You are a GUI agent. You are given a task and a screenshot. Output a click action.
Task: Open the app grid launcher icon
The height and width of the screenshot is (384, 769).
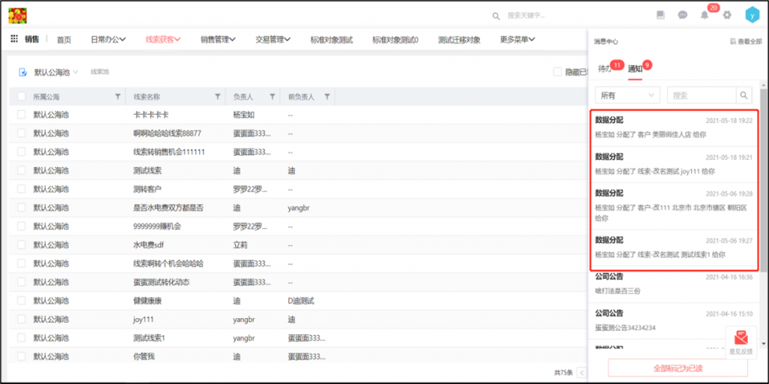[x=14, y=40]
